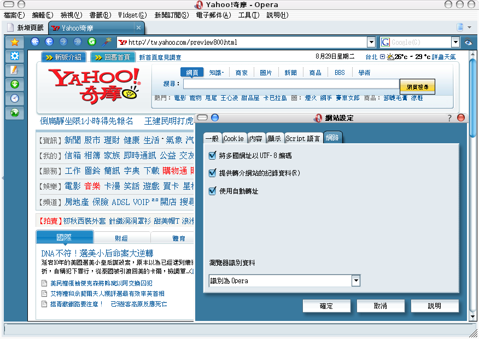
Task: Click the Forward navigation arrow
Action: pyautogui.click(x=63, y=42)
